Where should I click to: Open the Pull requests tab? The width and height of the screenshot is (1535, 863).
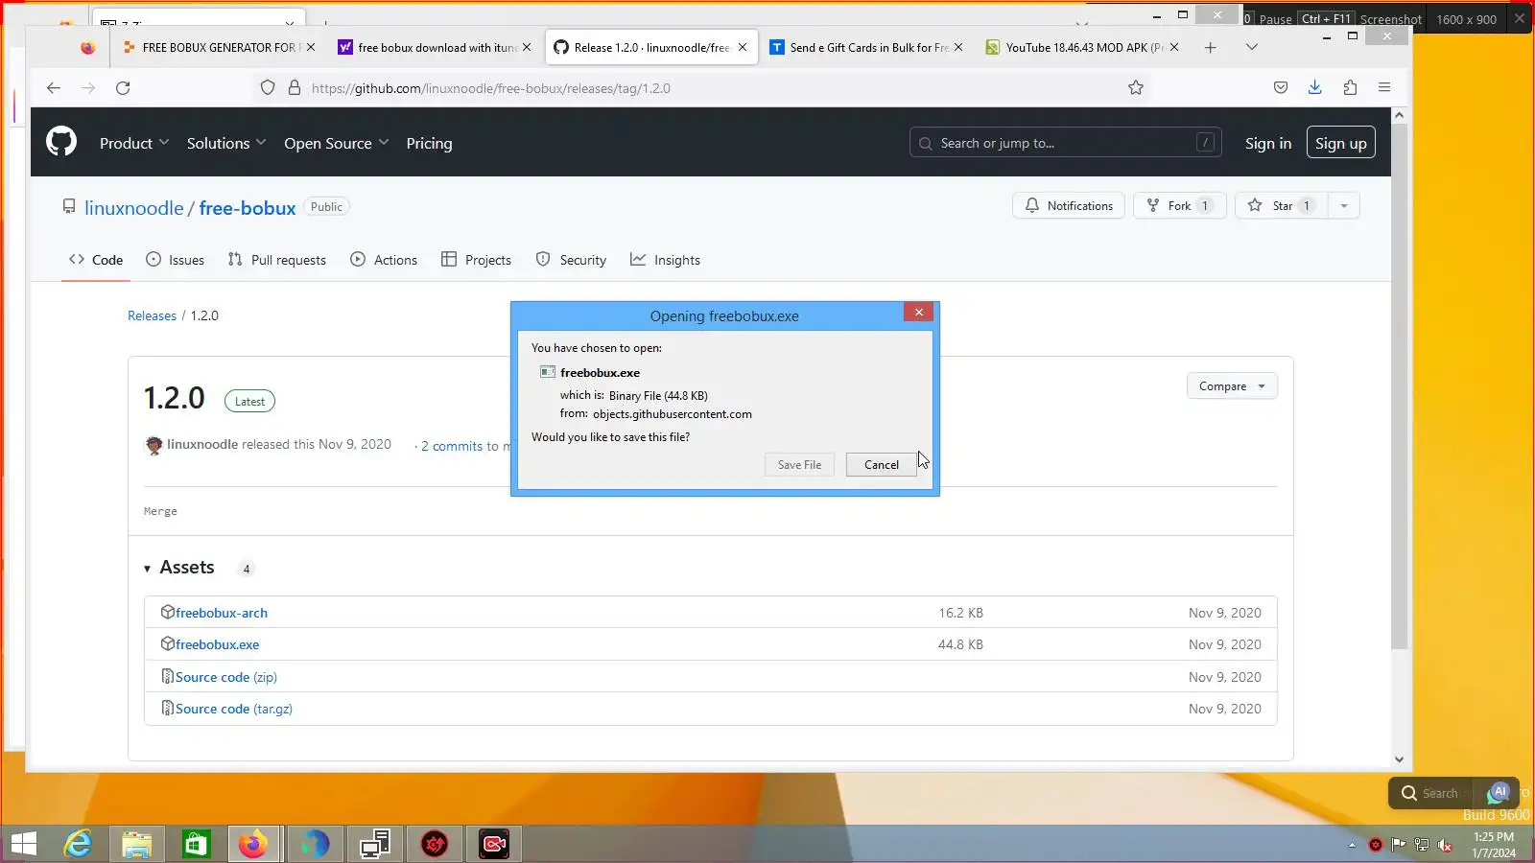coord(277,260)
